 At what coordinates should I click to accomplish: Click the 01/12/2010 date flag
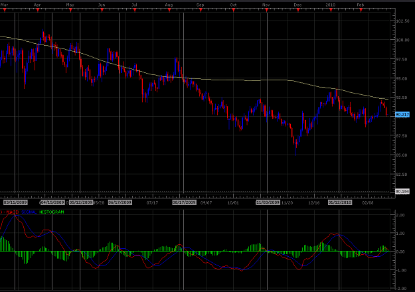[340, 202]
